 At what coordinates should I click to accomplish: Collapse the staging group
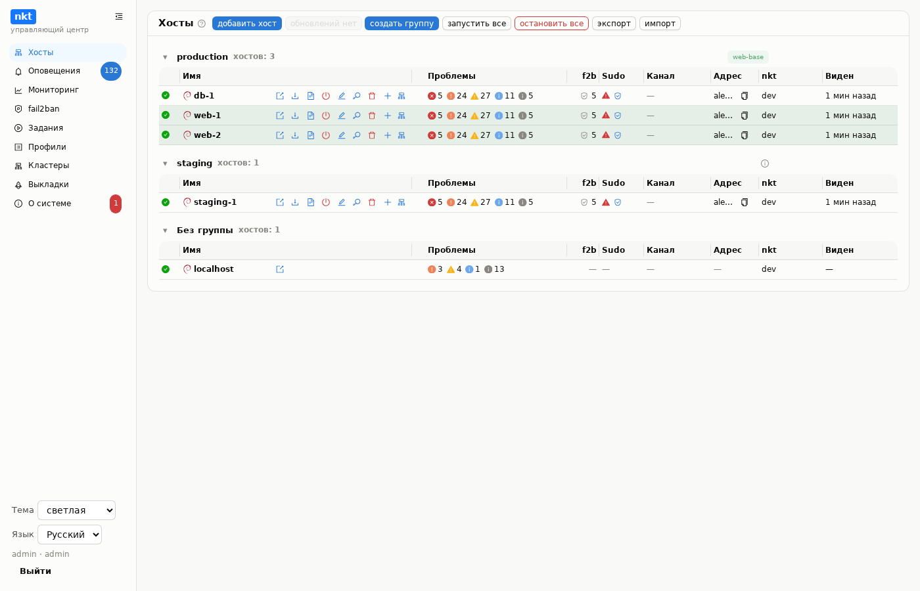click(165, 164)
